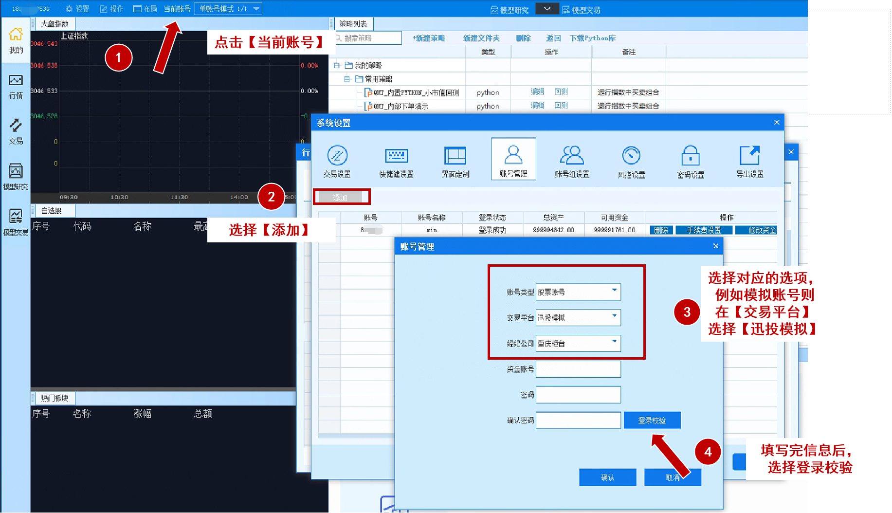Open the 快捷键设置 keyboard shortcut settings
Viewport: 892px width, 513px height.
click(x=396, y=160)
